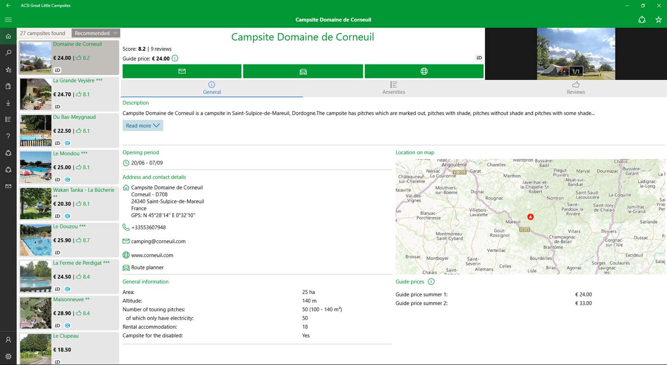Click the info icon beside Guide prices heading

point(431,282)
